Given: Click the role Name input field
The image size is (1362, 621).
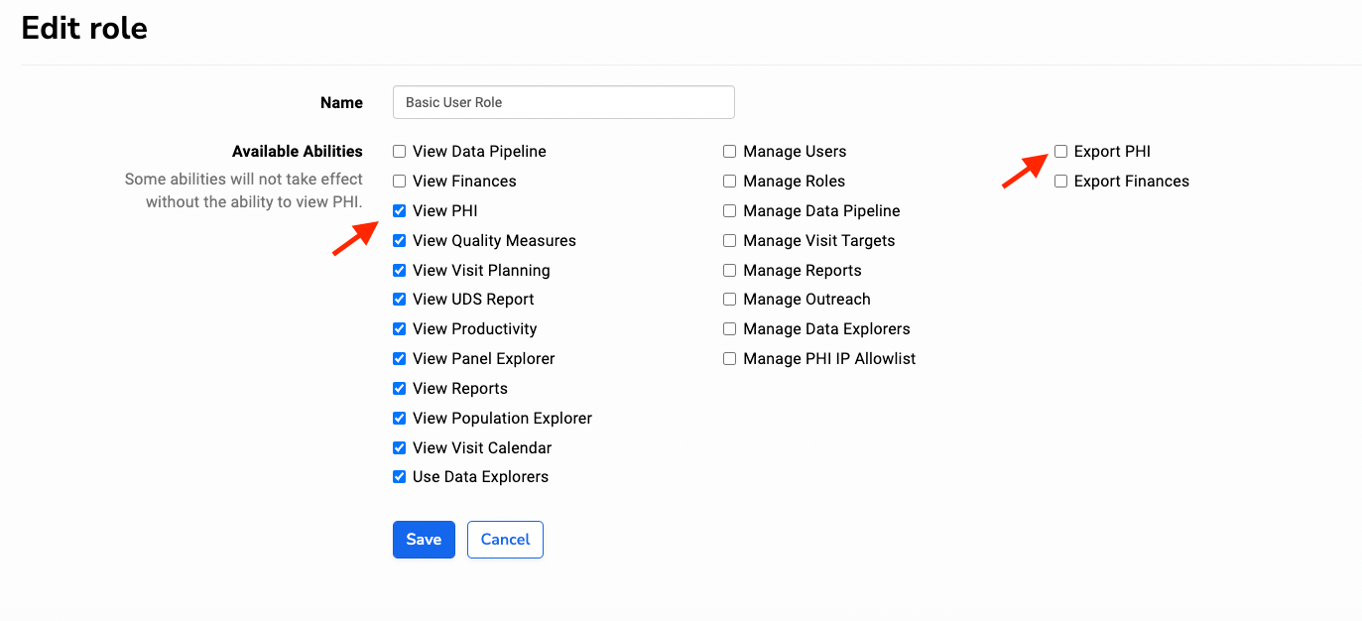Looking at the screenshot, I should click(x=563, y=102).
